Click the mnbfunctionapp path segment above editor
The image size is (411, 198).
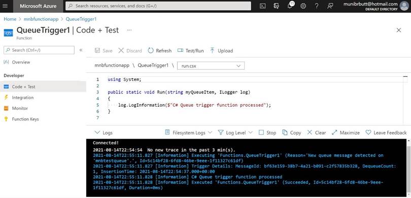(112, 65)
